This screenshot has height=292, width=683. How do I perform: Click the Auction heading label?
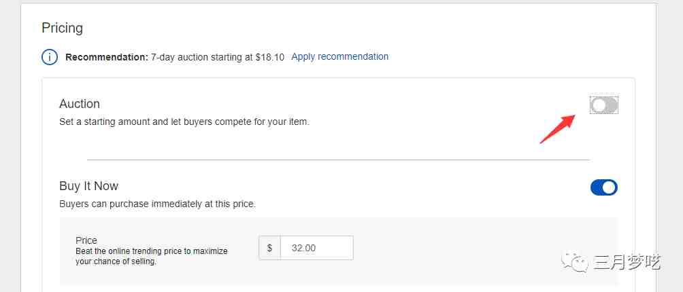pos(80,104)
